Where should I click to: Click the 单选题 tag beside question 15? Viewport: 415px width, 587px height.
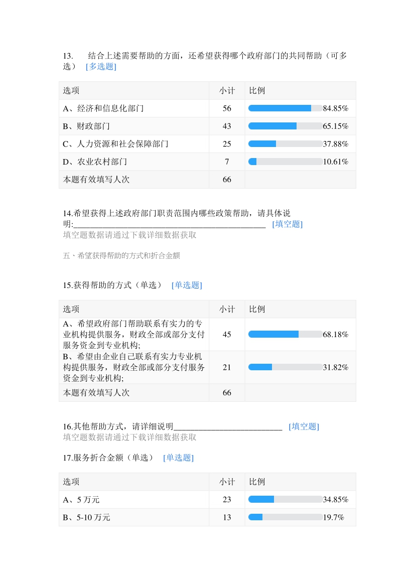point(187,285)
